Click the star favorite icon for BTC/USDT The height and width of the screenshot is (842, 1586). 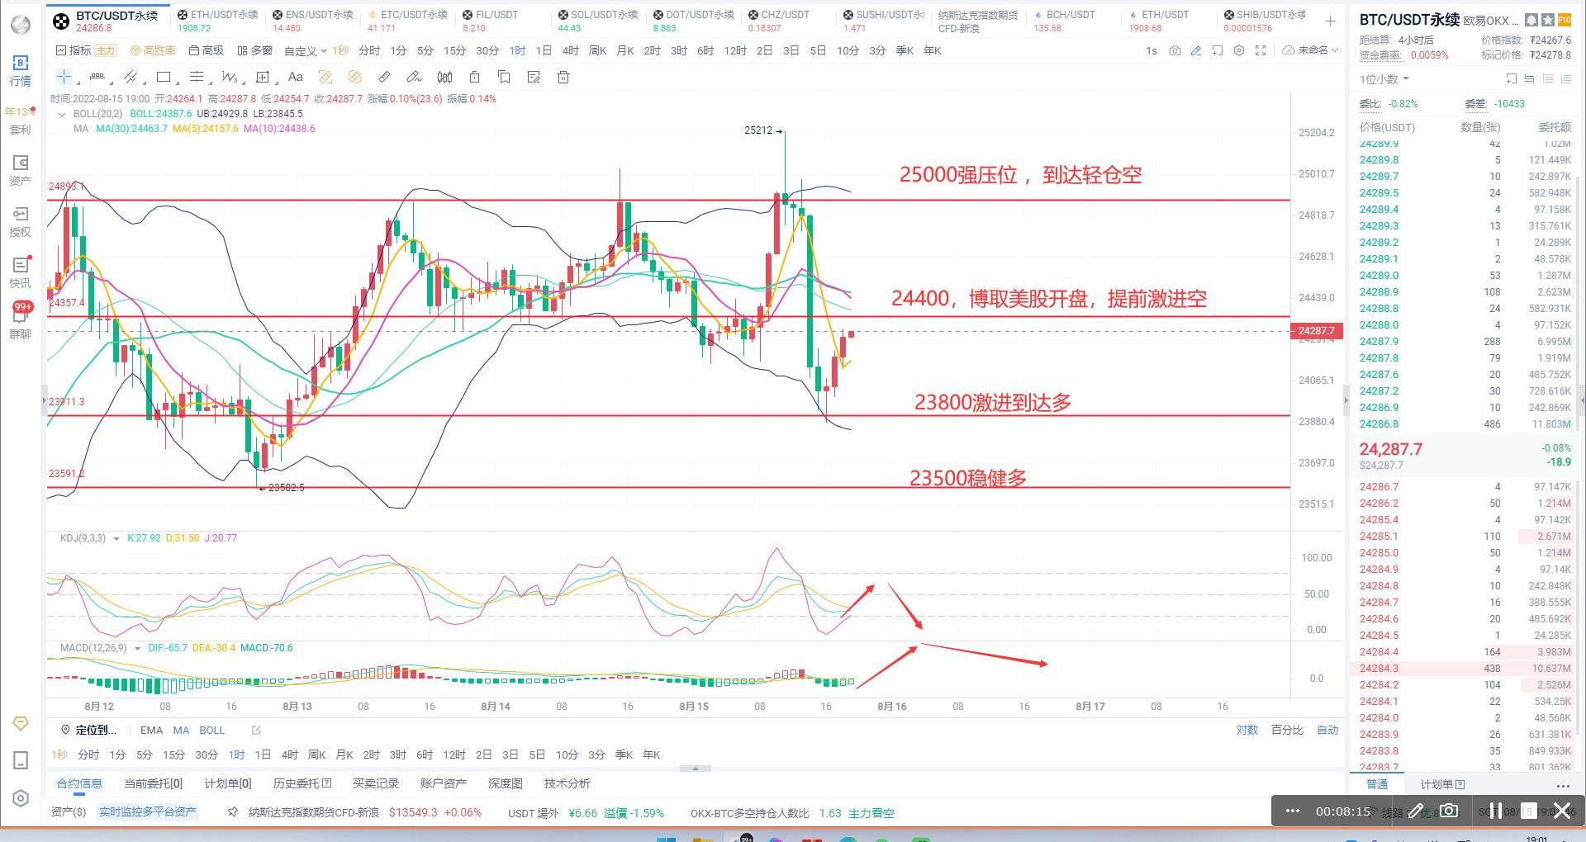(1548, 20)
